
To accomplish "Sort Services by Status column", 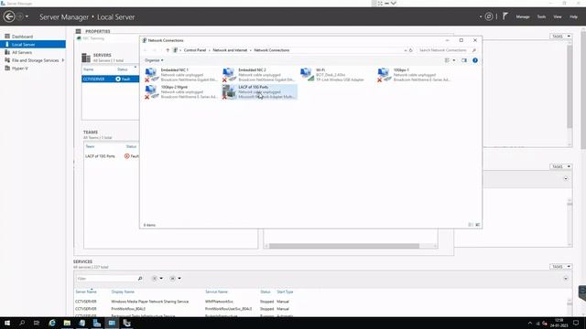I will coord(266,292).
